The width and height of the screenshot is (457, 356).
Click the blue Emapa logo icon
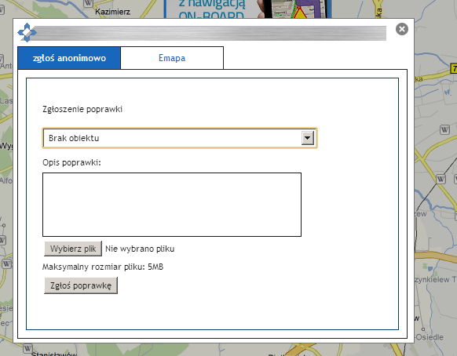pyautogui.click(x=27, y=33)
